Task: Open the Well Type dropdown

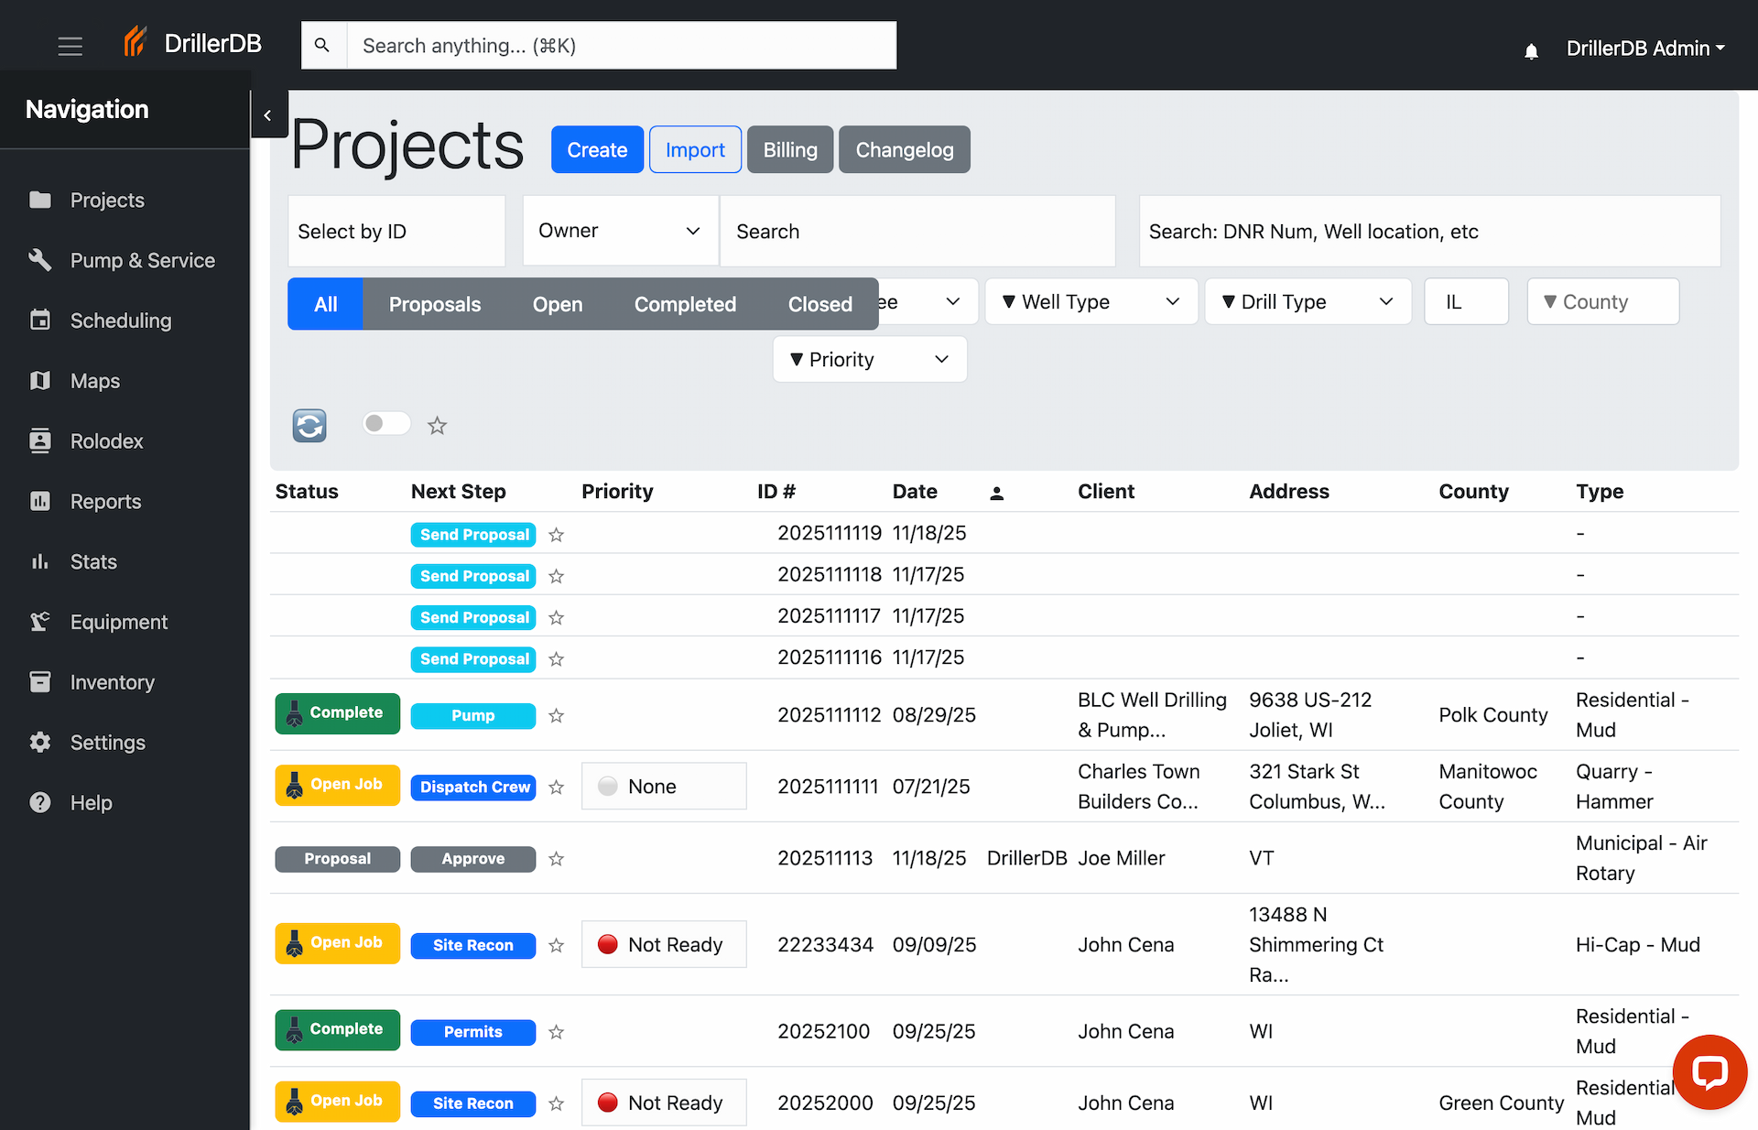Action: click(x=1091, y=301)
